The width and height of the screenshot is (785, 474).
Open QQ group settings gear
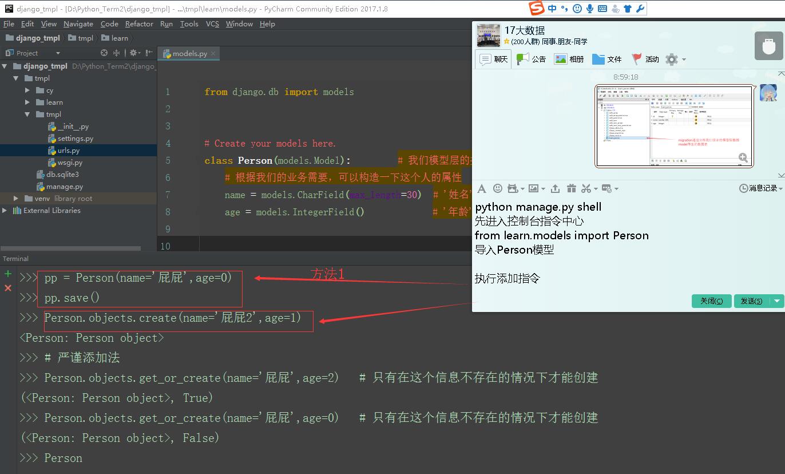(x=672, y=59)
